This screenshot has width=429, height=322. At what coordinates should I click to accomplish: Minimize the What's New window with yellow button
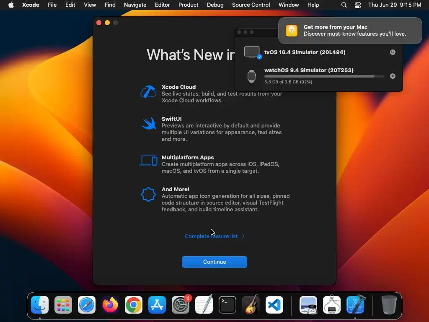107,23
